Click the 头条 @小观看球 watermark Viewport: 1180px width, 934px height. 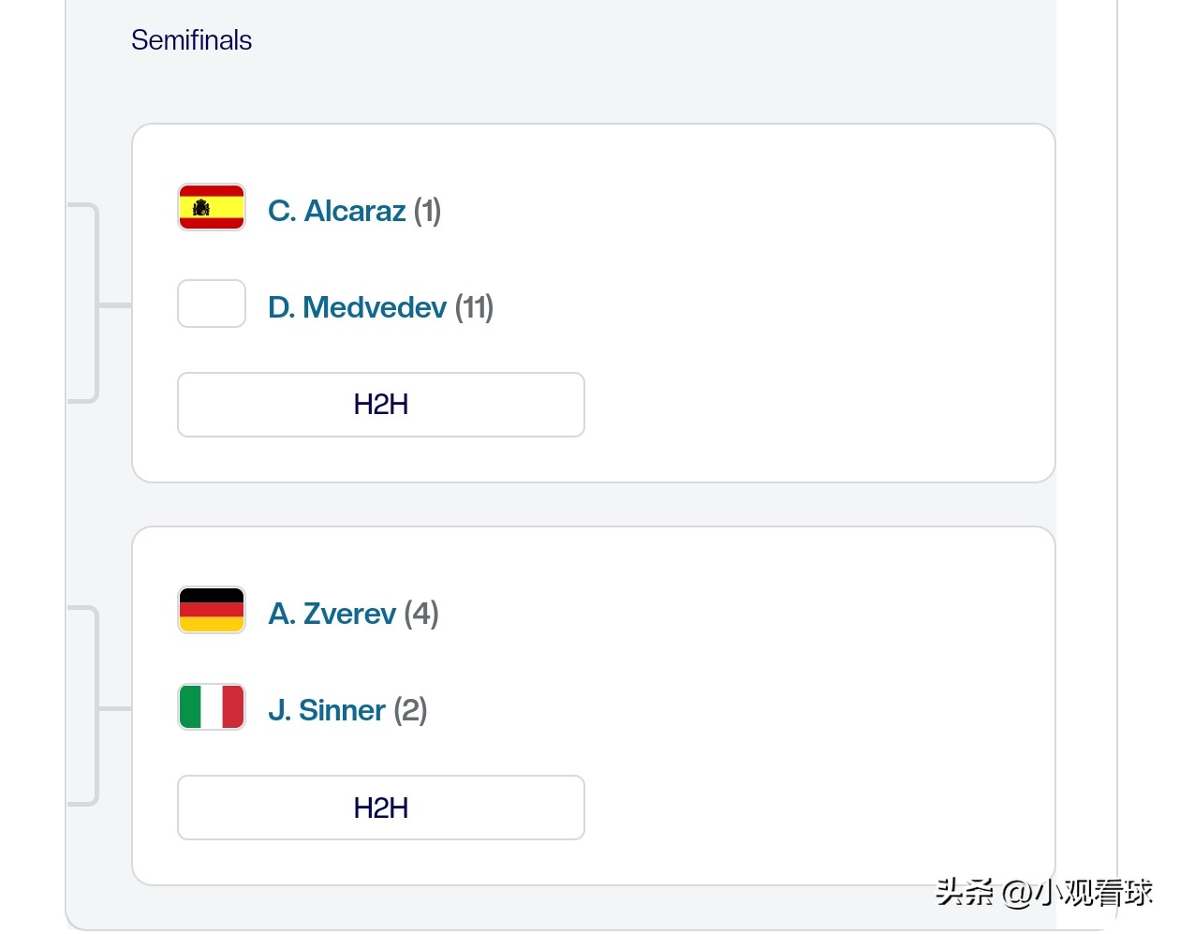coord(1043,892)
